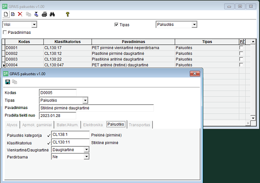260x183 pixels.
Task: Click the Pavadinimas column header in grid
Action: 133,42
